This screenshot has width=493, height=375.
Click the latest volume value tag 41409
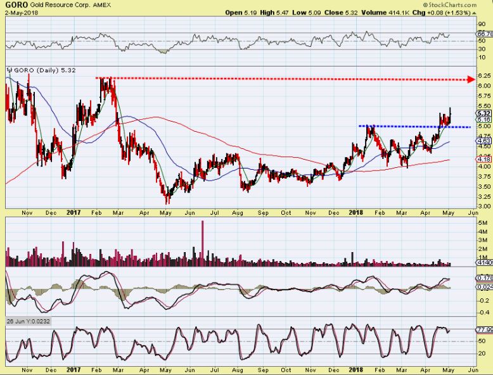(485, 262)
